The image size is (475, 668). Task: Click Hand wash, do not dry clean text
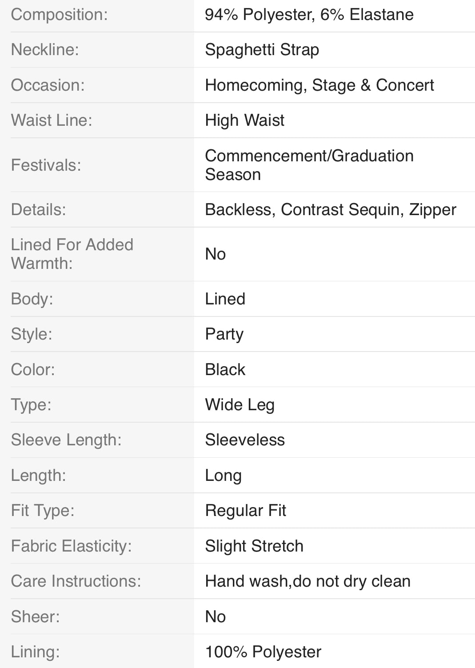[307, 581]
